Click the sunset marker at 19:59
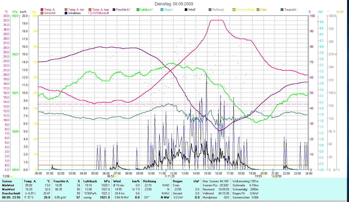Screen dimensions: 349x202 click(x=264, y=176)
